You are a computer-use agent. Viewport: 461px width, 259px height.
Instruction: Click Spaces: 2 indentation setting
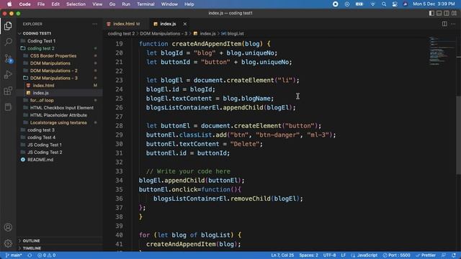pyautogui.click(x=308, y=255)
